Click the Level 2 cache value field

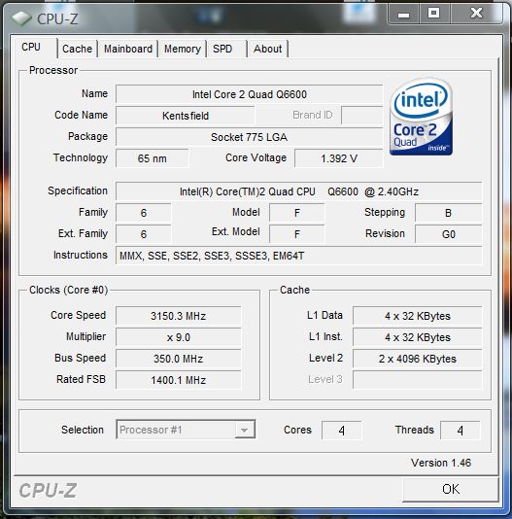418,359
